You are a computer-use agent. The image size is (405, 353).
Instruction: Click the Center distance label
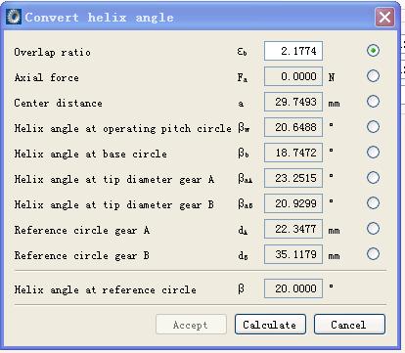click(58, 103)
